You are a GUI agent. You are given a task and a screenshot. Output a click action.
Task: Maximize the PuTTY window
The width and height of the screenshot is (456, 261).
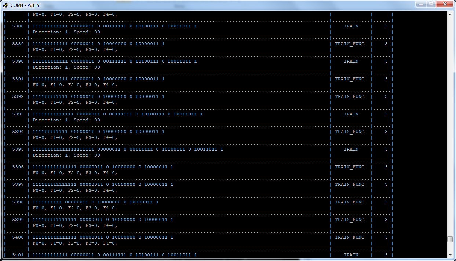tap(431, 4)
